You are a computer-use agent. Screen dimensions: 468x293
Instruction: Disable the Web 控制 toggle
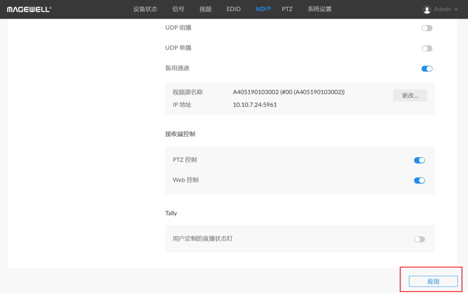pos(419,181)
